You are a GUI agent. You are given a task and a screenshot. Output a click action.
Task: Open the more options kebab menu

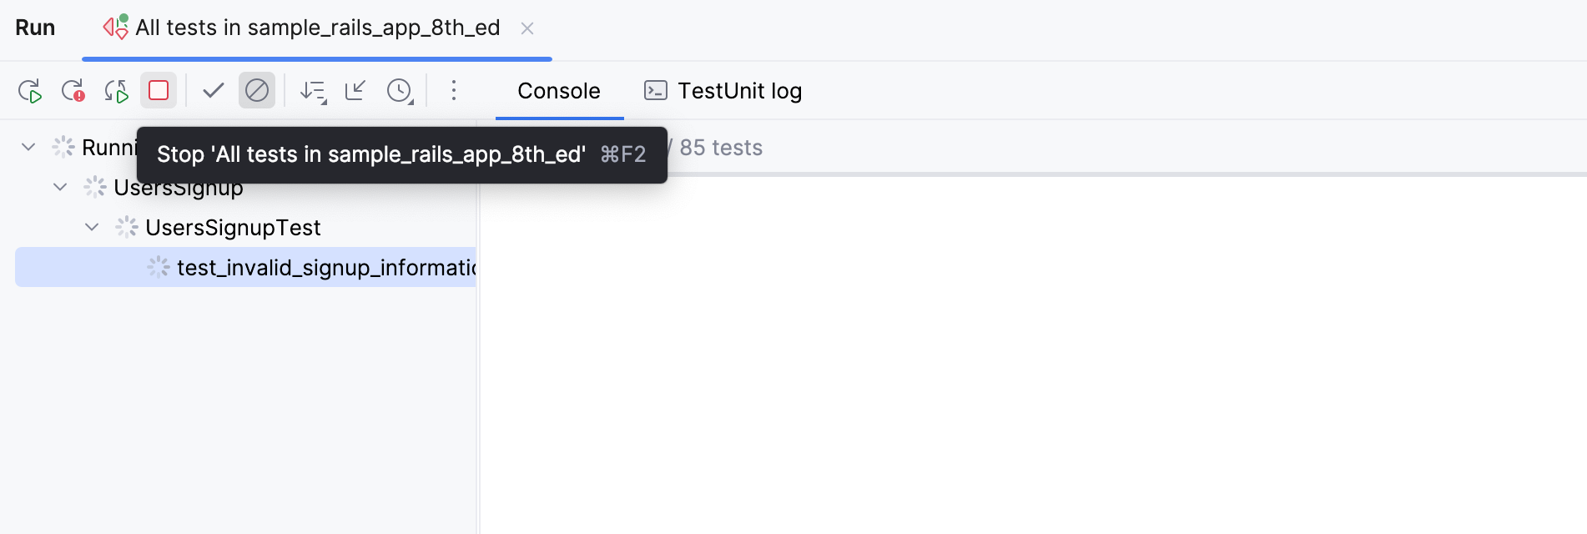pos(453,90)
